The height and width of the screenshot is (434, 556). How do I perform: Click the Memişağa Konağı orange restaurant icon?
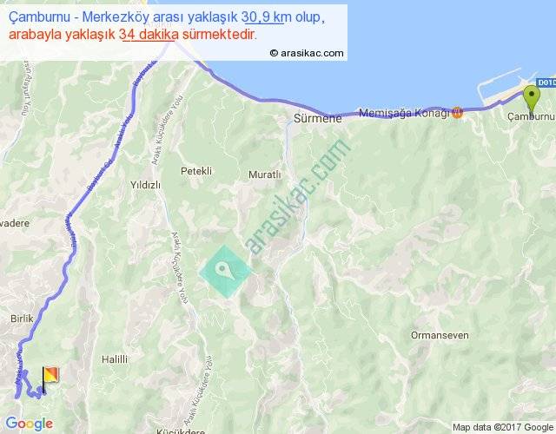click(458, 113)
